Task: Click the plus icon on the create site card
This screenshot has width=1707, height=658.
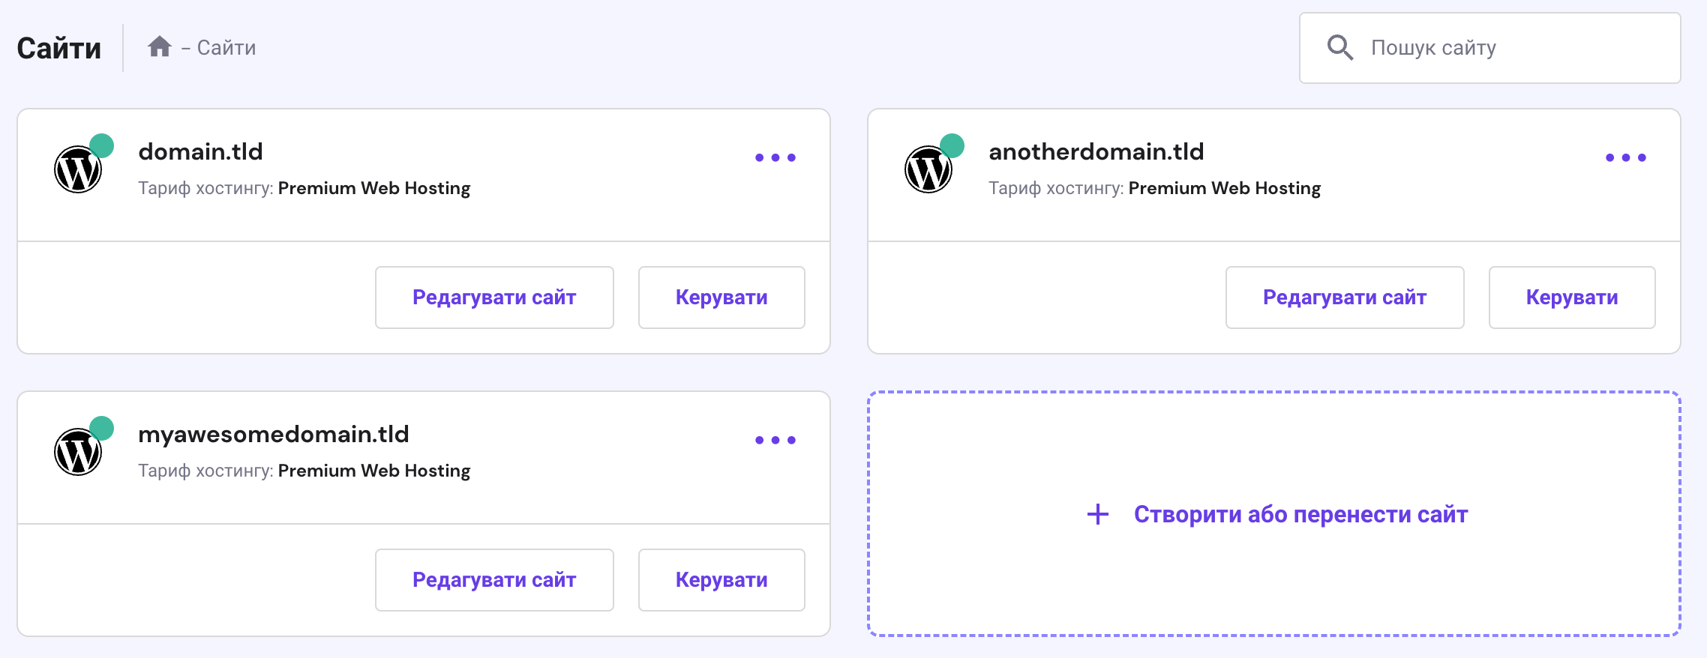Action: pyautogui.click(x=1098, y=514)
